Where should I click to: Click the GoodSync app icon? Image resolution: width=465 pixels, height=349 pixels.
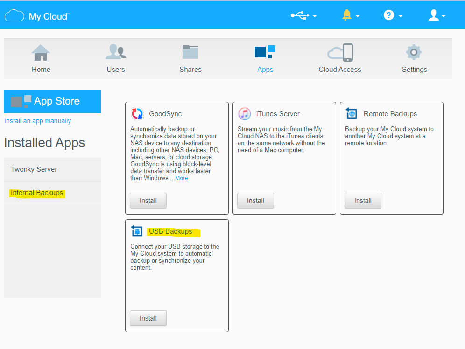click(x=137, y=114)
